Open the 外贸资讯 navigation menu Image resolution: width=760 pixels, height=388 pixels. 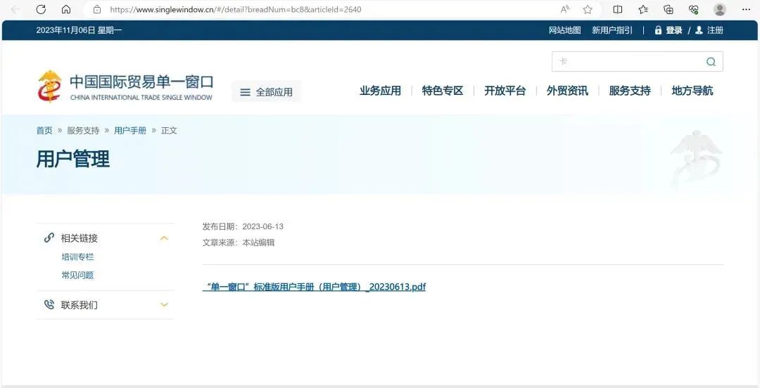[567, 91]
